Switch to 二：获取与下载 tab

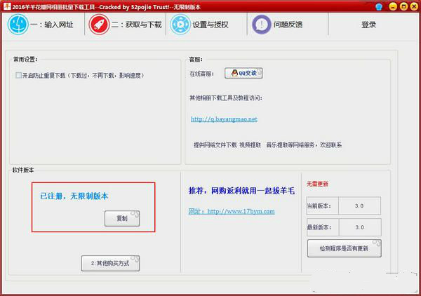pos(125,25)
